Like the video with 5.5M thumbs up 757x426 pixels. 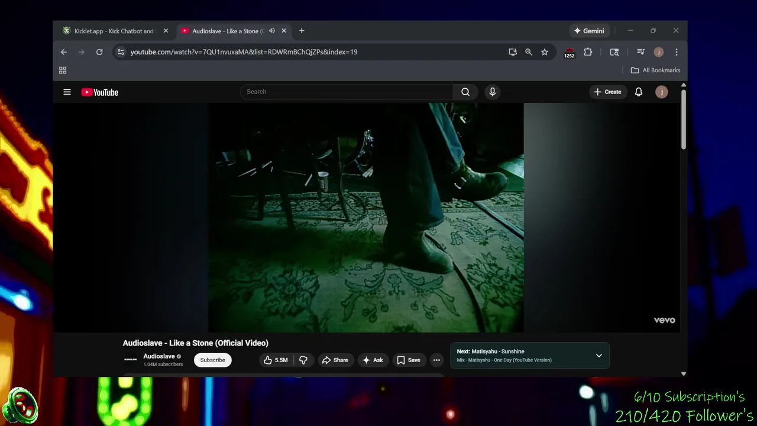[x=276, y=360]
